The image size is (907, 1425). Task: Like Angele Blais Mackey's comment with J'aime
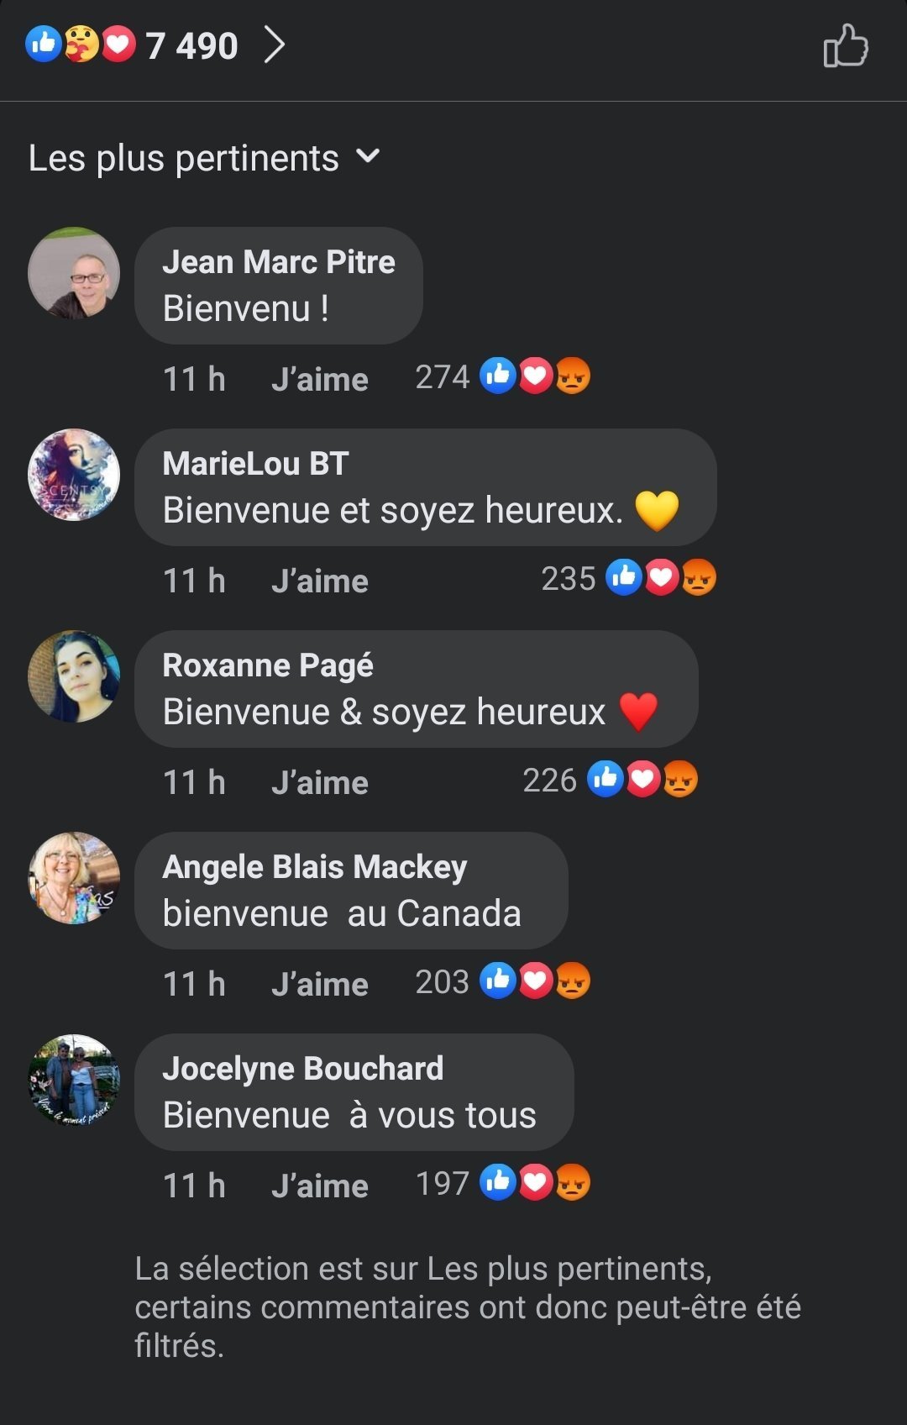(320, 984)
